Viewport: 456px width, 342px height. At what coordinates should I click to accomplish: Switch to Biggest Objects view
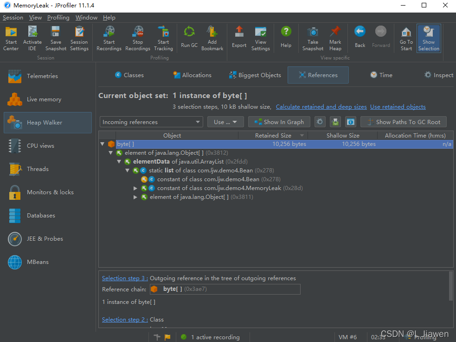255,75
